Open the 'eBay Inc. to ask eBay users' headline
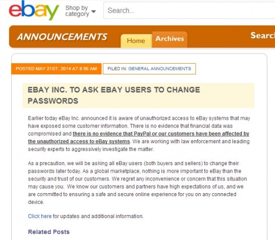This screenshot has width=275, height=240. 114,95
